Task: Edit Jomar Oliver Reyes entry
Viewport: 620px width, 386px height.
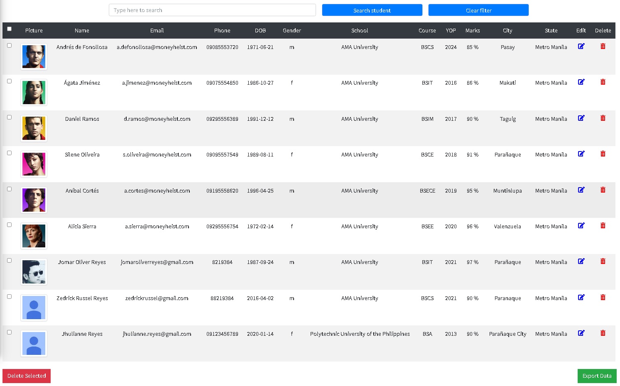Action: click(x=581, y=261)
